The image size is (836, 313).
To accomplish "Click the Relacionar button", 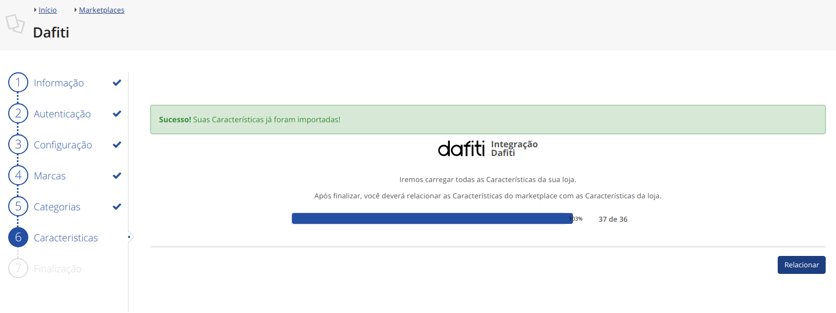I will click(x=801, y=265).
